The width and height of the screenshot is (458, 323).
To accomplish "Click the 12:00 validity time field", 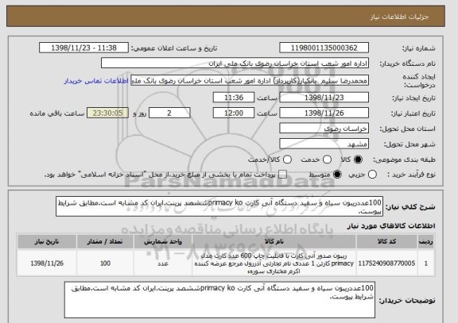I will 234,113.
